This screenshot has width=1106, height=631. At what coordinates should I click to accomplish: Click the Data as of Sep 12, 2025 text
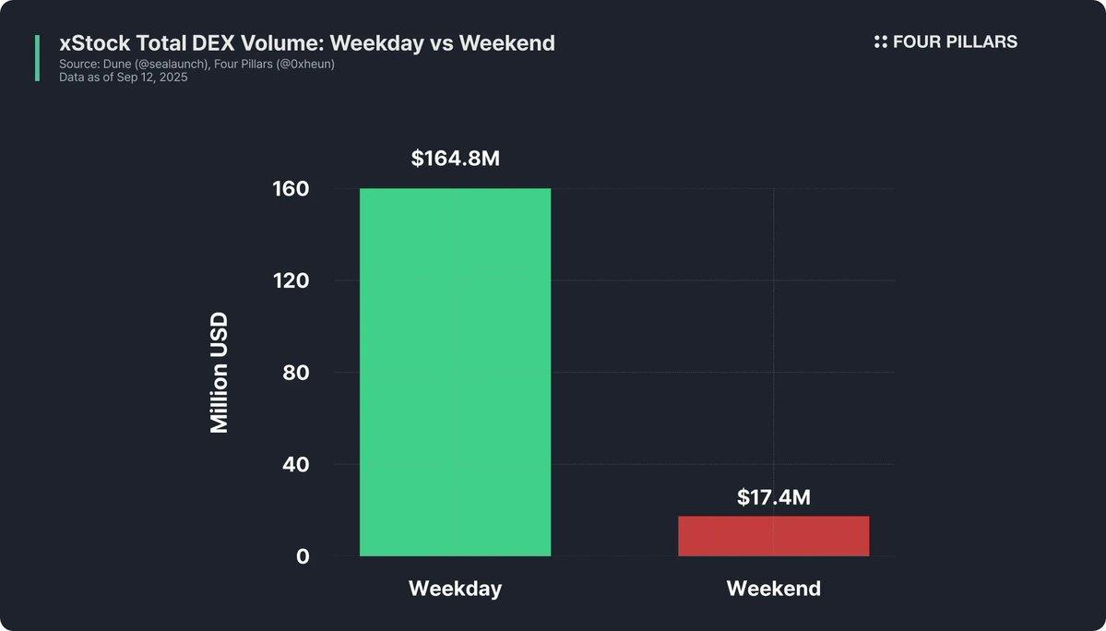click(124, 77)
